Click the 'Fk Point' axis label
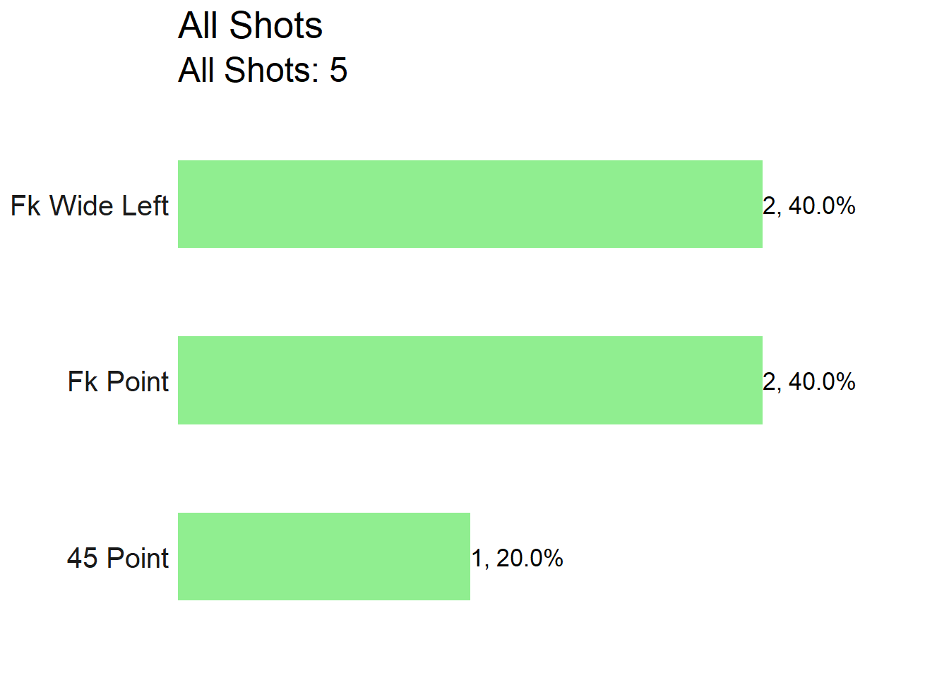 pyautogui.click(x=118, y=381)
